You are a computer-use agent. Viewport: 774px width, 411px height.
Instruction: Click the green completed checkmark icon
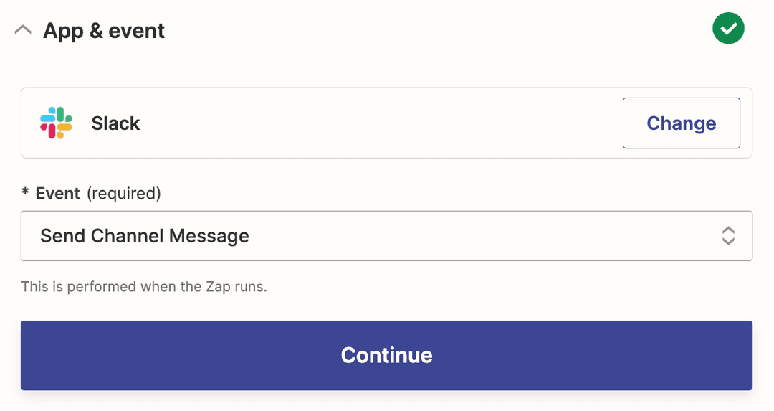(728, 29)
